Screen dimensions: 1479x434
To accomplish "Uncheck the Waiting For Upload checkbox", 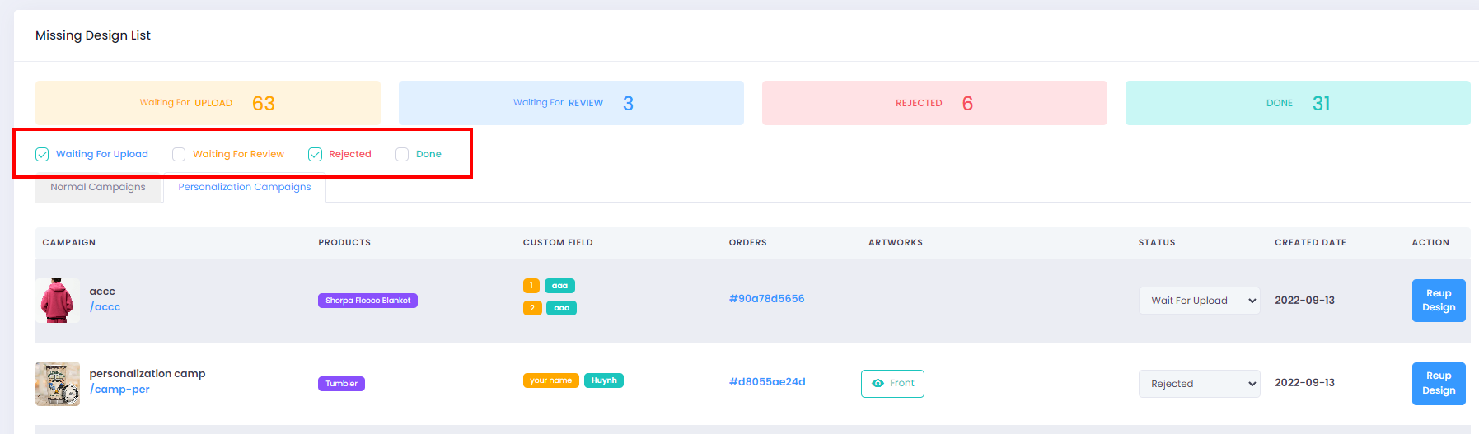I will 42,154.
